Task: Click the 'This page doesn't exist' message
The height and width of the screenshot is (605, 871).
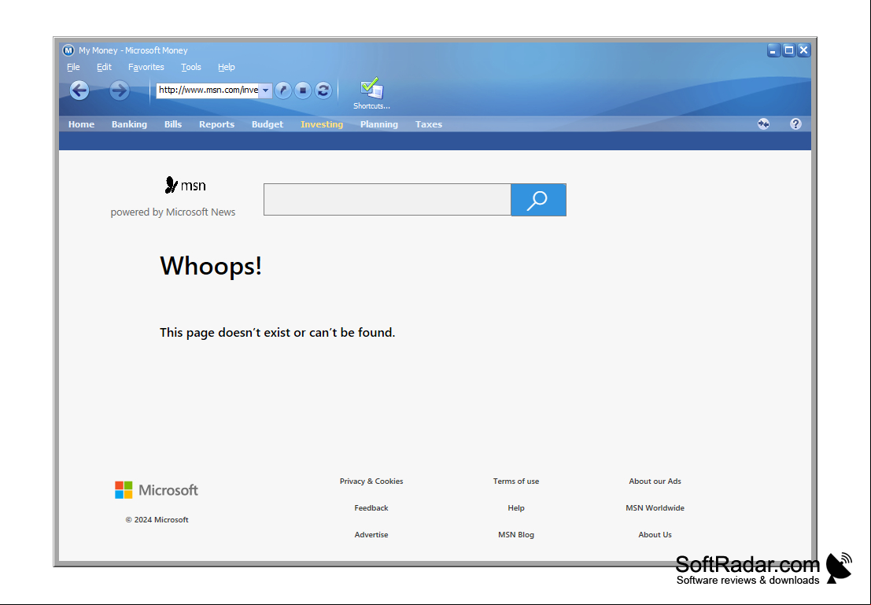Action: point(277,332)
